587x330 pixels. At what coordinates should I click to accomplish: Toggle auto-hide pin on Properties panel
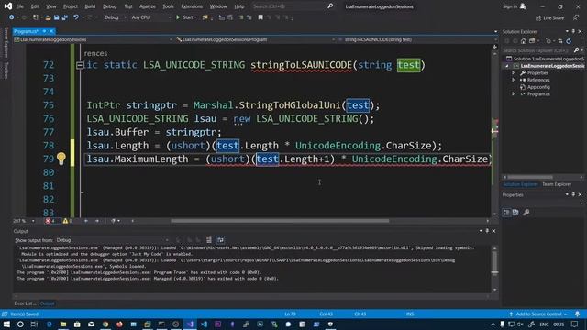(573, 194)
